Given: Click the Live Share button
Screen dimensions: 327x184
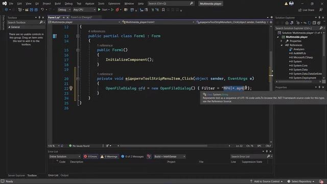Looking at the screenshot, I should [306, 10].
